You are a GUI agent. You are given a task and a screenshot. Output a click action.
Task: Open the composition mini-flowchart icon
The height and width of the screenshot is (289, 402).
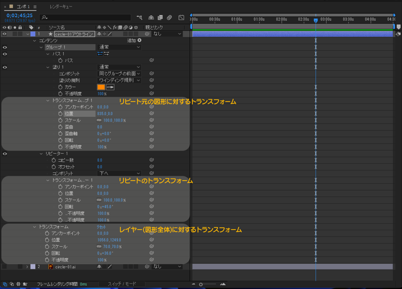pyautogui.click(x=140, y=18)
